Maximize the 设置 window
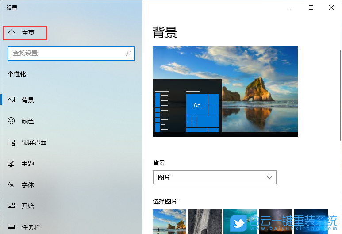 (311, 8)
